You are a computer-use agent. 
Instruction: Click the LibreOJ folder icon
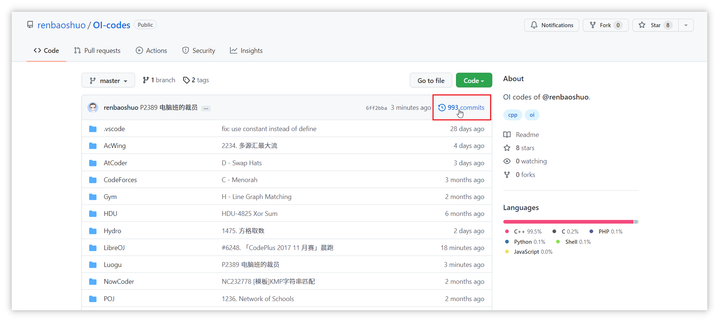(93, 248)
